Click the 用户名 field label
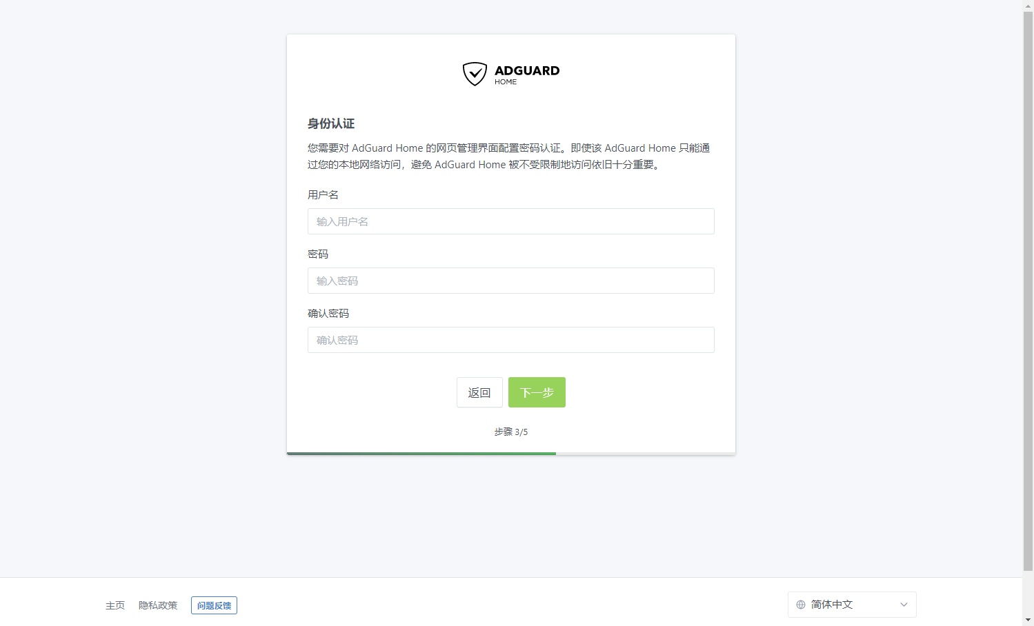Screen dimensions: 1034x626 pos(323,195)
